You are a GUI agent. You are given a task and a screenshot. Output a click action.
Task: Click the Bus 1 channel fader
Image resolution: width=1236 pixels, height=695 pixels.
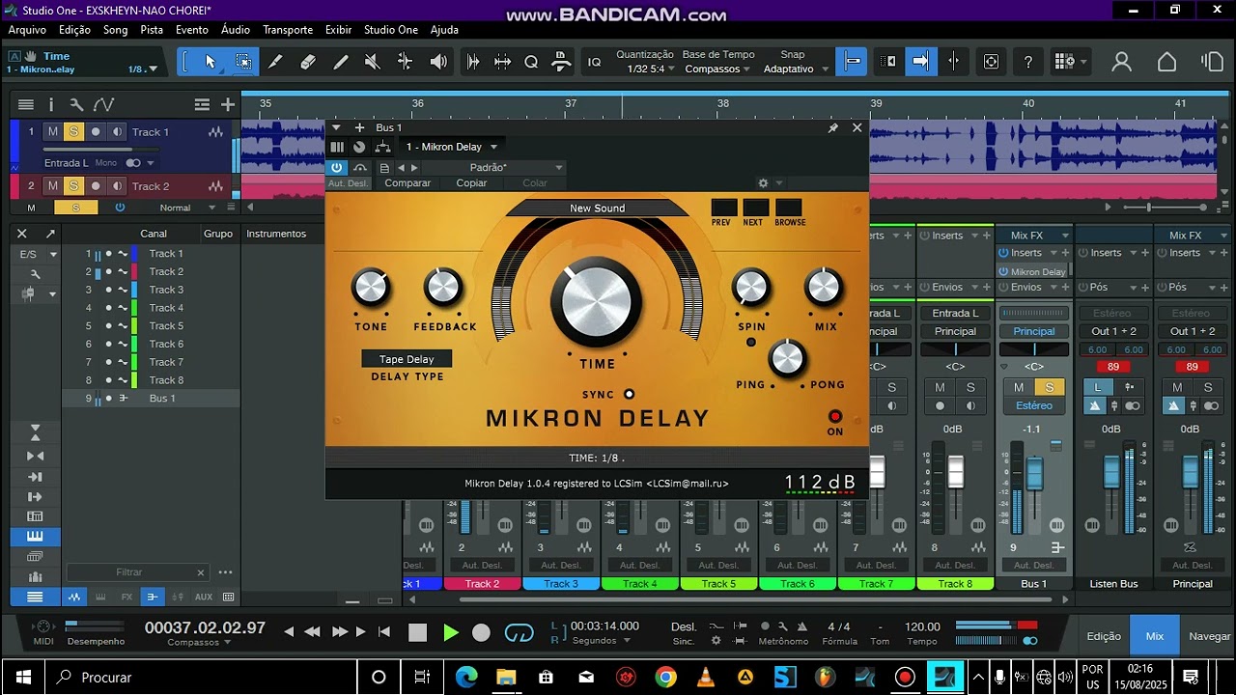click(1034, 473)
